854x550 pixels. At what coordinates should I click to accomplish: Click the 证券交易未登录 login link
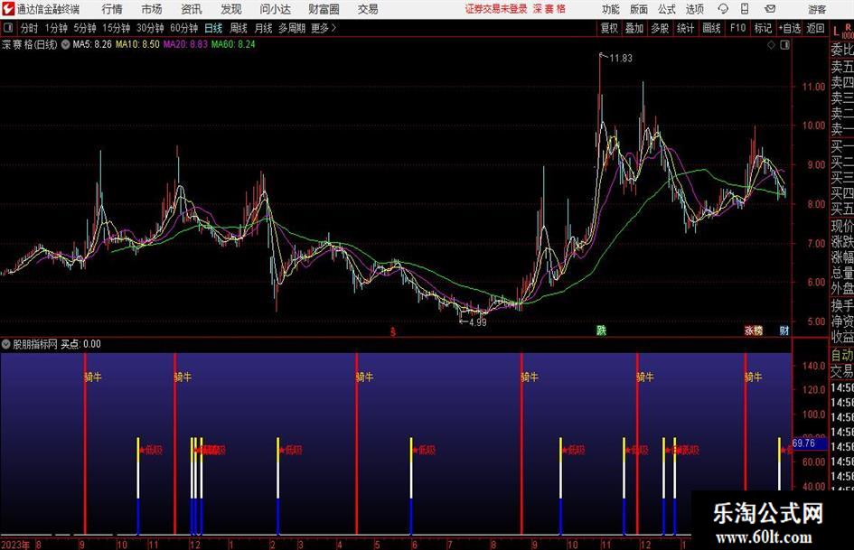click(496, 9)
